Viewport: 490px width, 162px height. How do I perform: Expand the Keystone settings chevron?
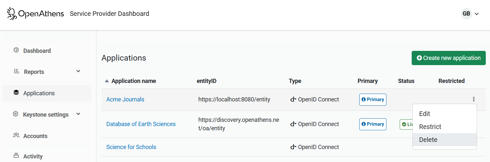click(x=78, y=114)
